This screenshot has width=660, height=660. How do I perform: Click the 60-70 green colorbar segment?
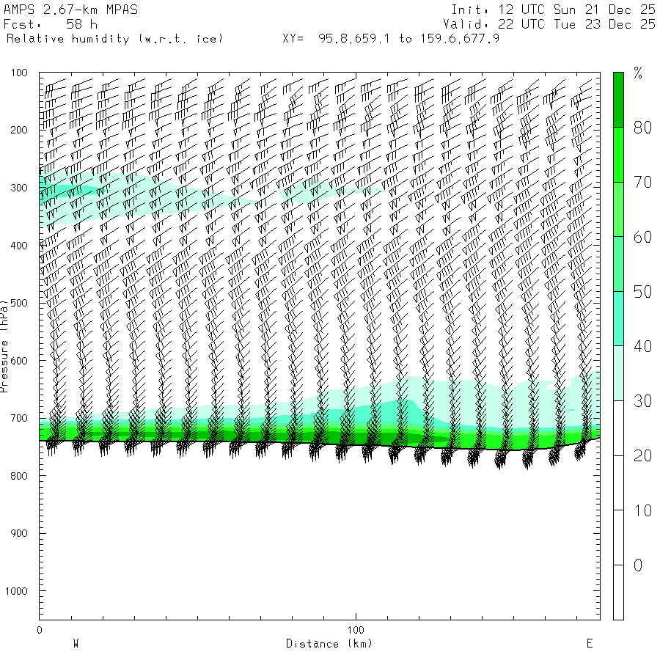618,209
